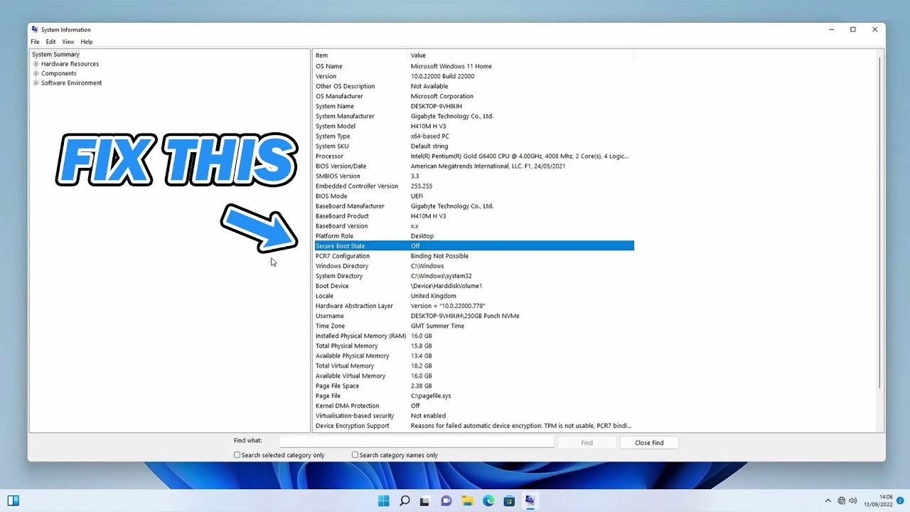Select the Hardware Abstraction Layer row

[474, 306]
